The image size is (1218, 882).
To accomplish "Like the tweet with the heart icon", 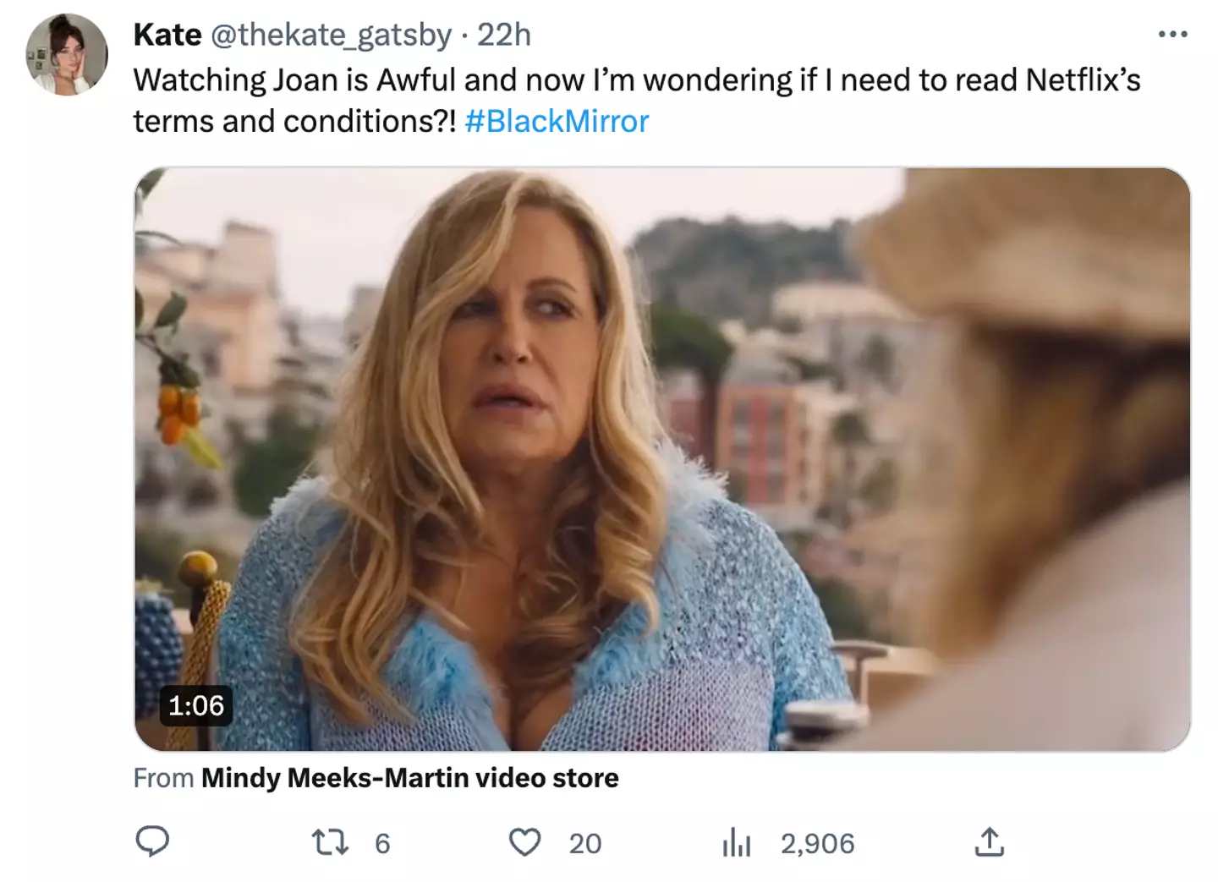I will click(x=524, y=842).
